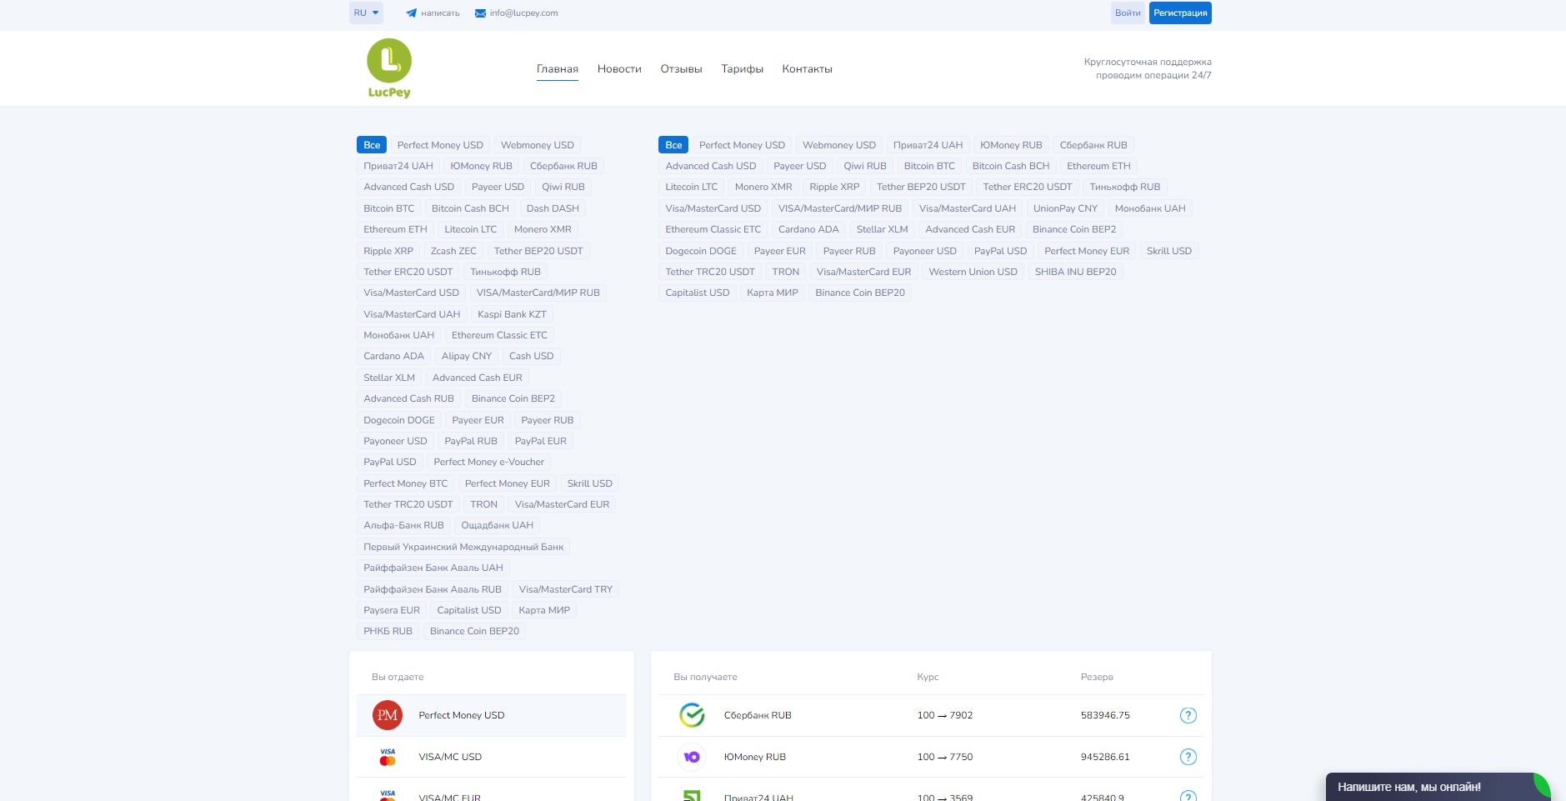This screenshot has height=801, width=1566.
Task: Click the VISA/MC USD card icon
Action: click(388, 757)
